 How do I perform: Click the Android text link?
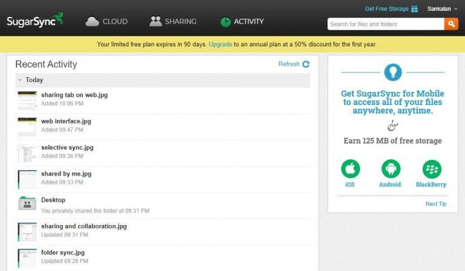(x=390, y=185)
